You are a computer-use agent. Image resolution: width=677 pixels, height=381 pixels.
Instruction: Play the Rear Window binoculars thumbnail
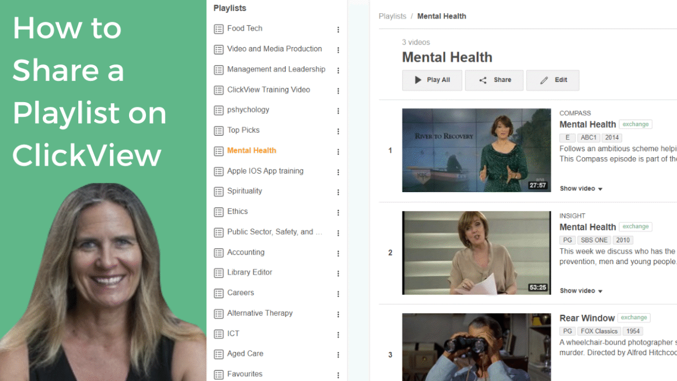[477, 347]
